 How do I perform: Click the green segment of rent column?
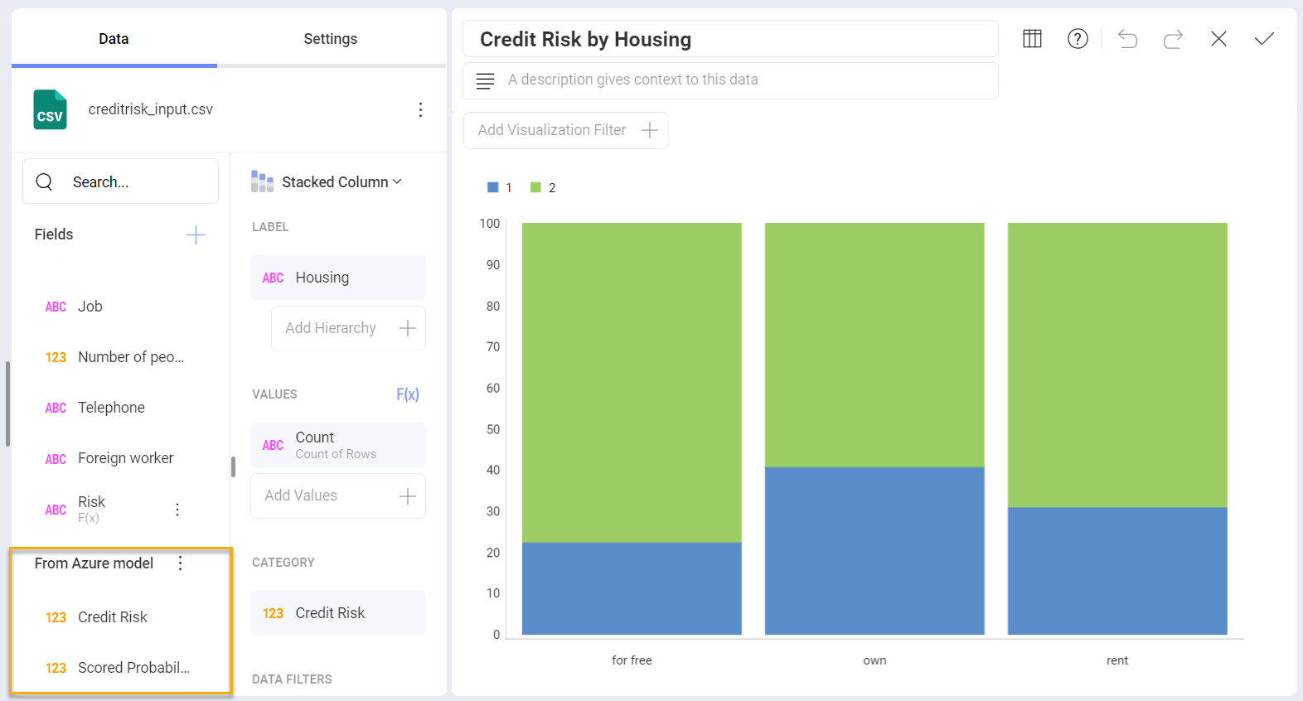coord(1117,365)
